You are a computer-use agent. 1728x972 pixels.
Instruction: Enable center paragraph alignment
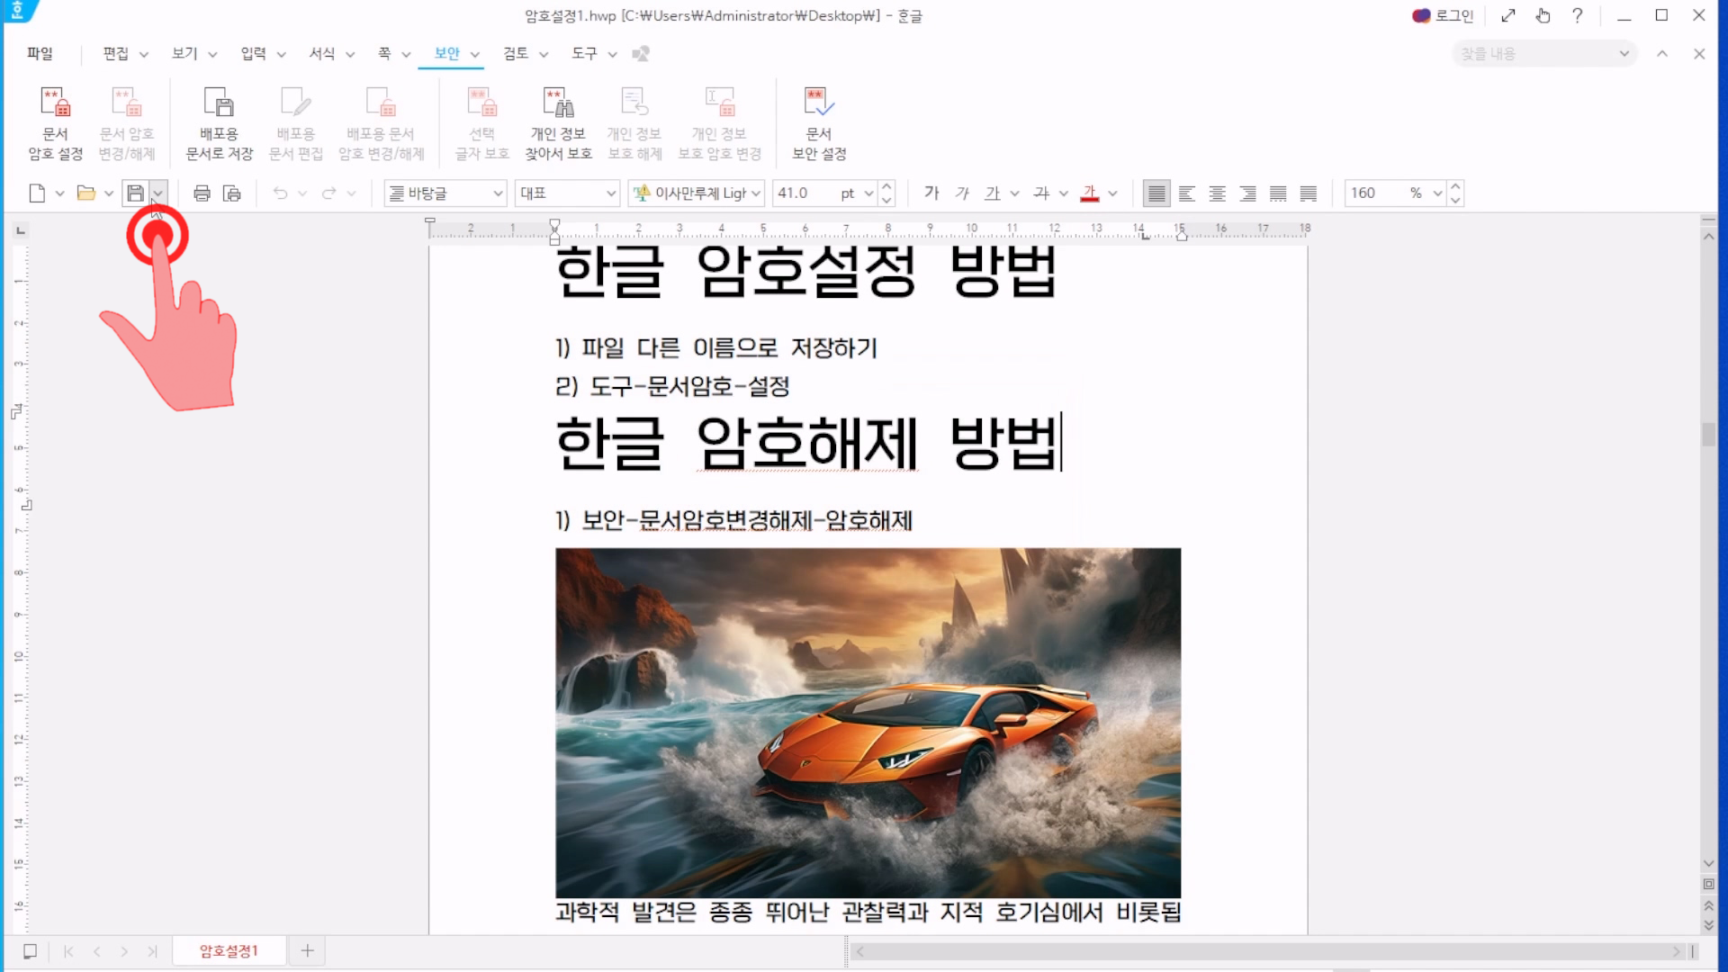[x=1217, y=193]
